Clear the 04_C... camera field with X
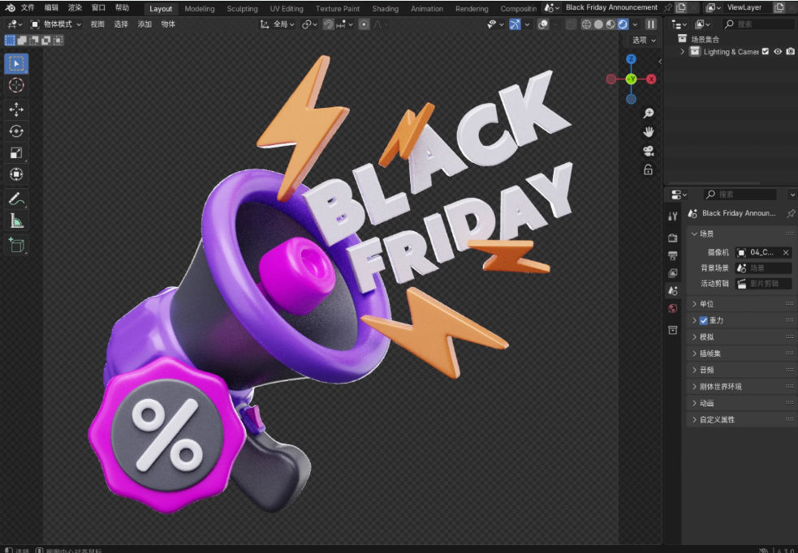 pyautogui.click(x=786, y=253)
